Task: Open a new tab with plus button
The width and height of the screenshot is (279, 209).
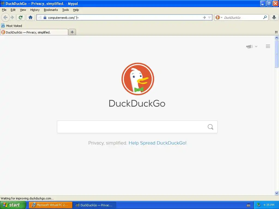Action: pyautogui.click(x=72, y=32)
